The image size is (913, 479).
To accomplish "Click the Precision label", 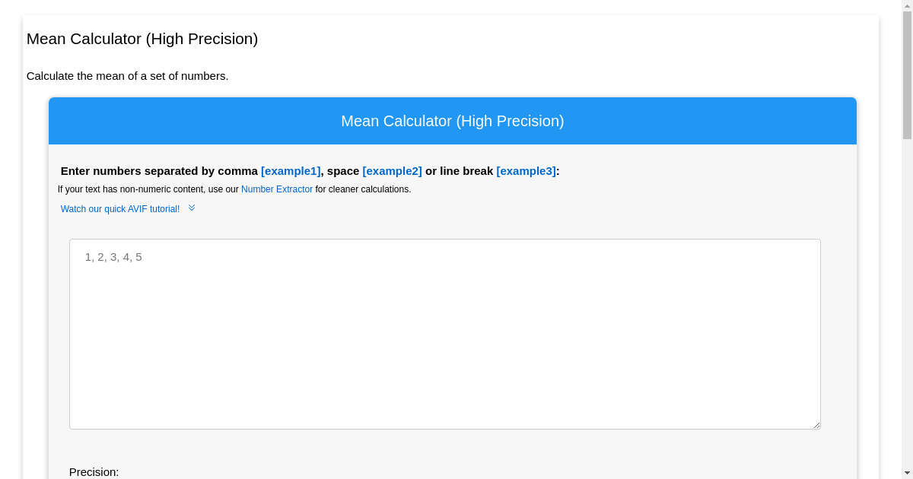I will click(x=94, y=471).
